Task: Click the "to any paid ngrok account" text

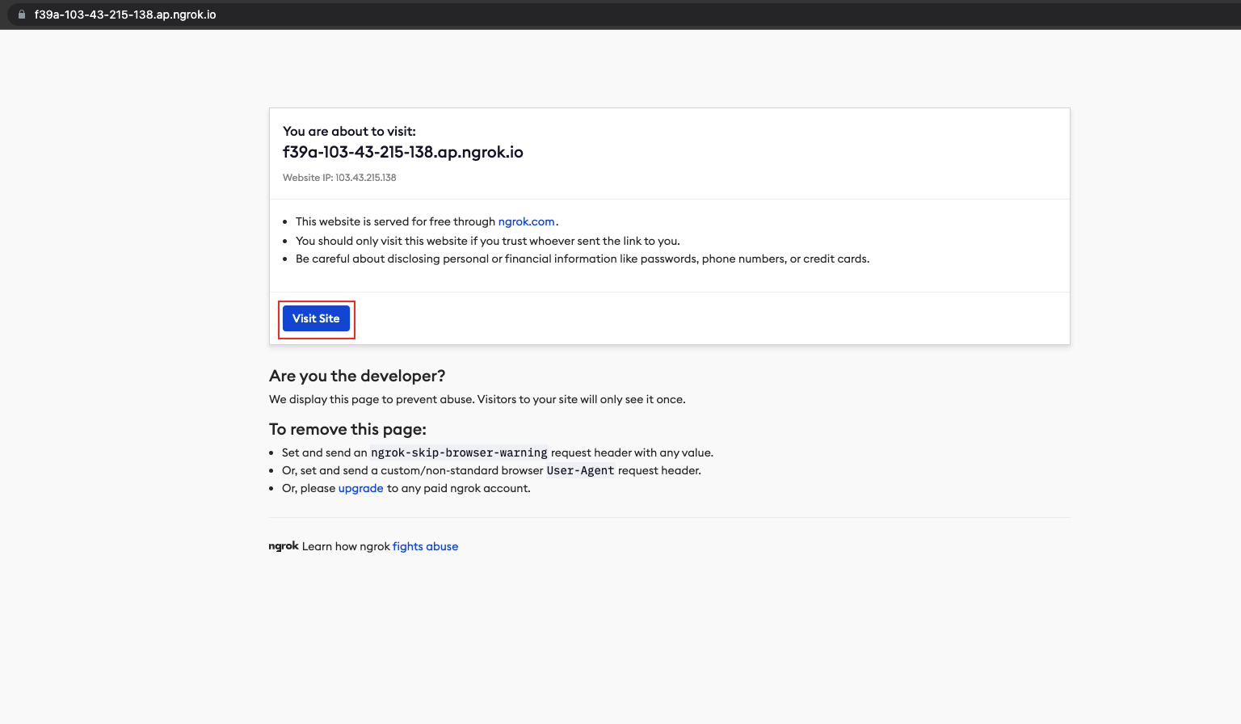Action: [x=458, y=488]
